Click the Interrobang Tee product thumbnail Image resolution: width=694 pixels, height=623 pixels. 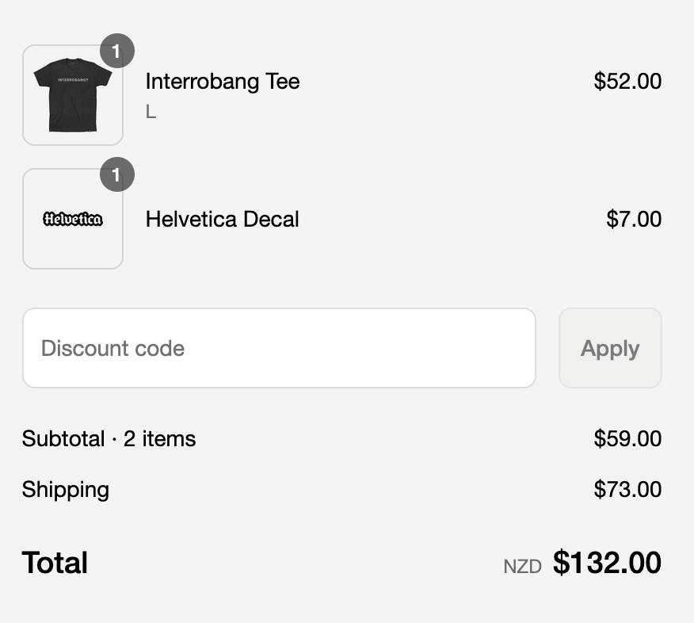coord(73,95)
